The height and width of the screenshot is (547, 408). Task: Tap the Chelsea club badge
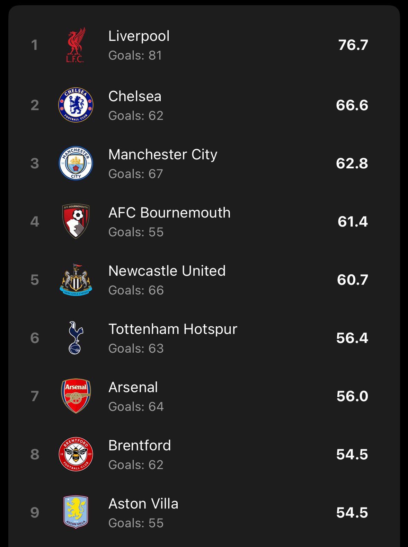(76, 105)
